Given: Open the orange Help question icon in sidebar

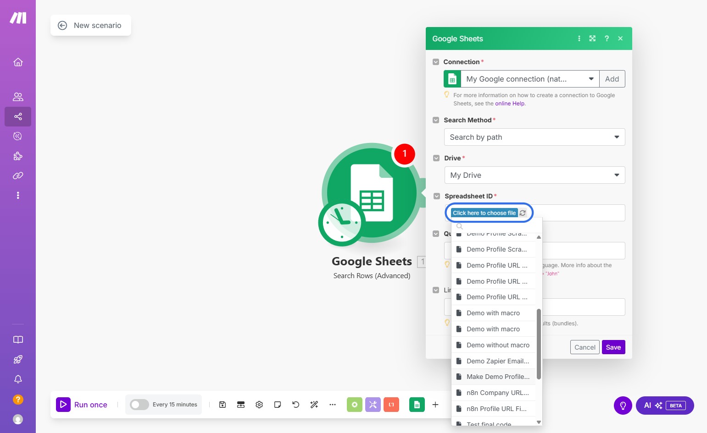Looking at the screenshot, I should click(18, 400).
